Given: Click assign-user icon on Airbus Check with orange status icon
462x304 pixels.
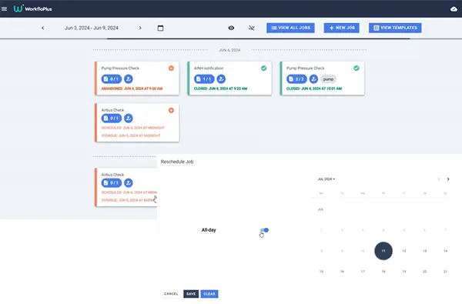Looking at the screenshot, I should pyautogui.click(x=128, y=118).
